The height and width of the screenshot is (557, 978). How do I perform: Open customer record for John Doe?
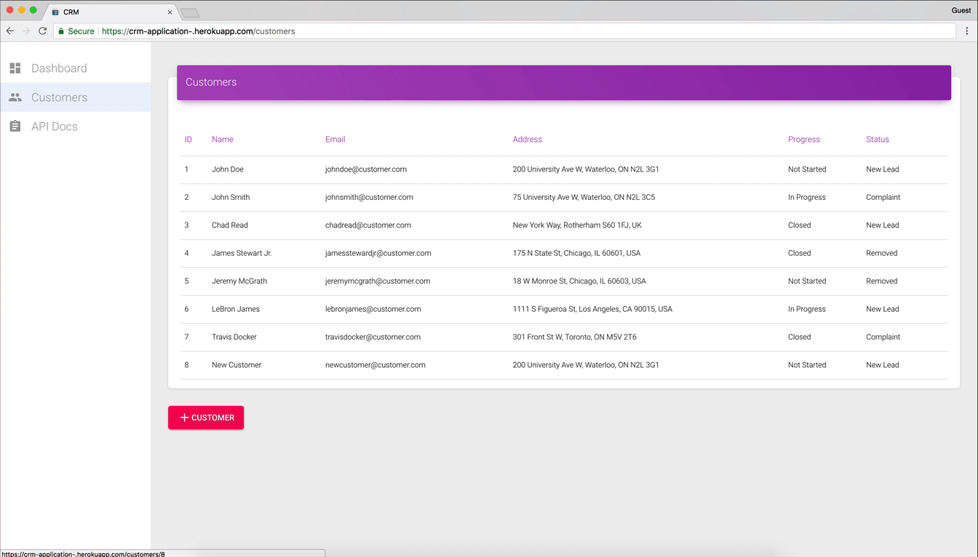(227, 169)
